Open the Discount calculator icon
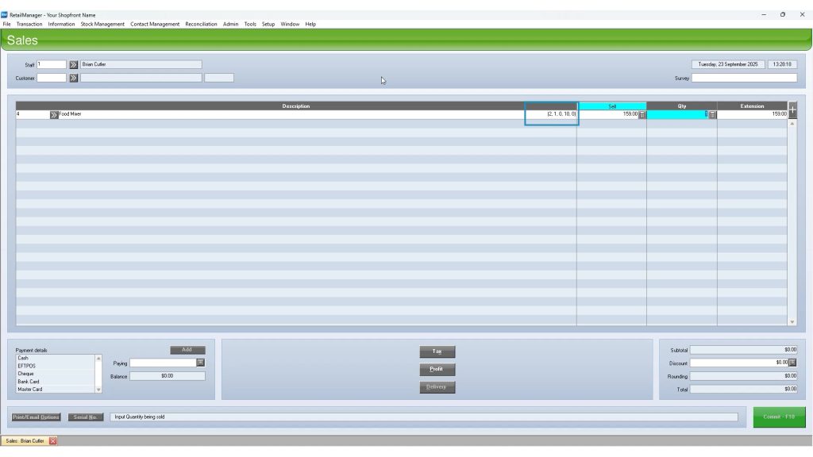Image resolution: width=813 pixels, height=457 pixels. pos(792,363)
